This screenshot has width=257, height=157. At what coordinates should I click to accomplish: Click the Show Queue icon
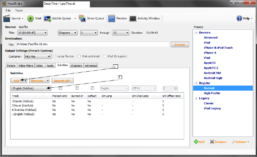click(82, 18)
